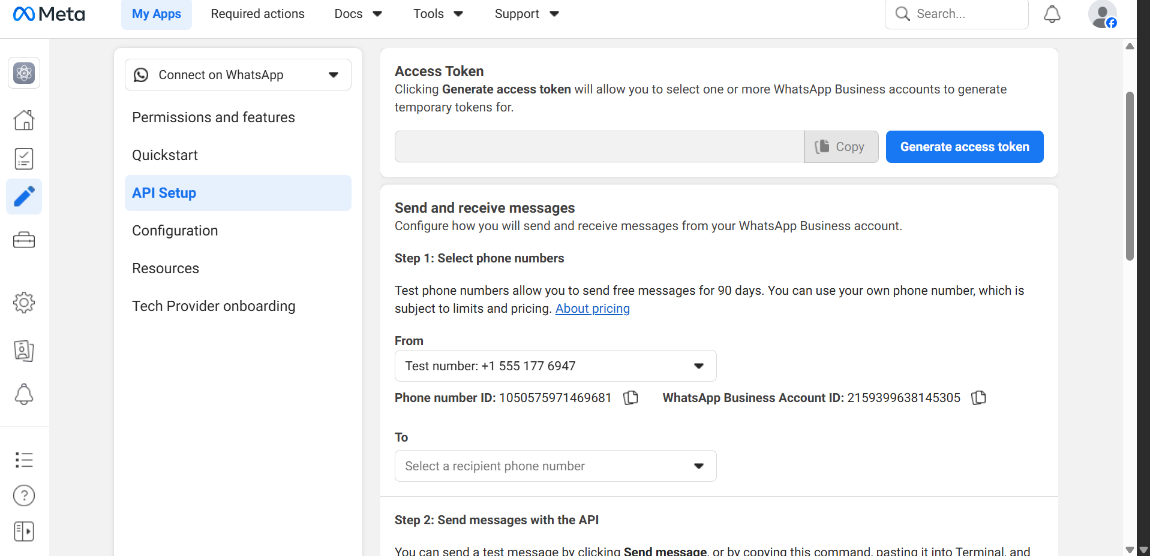Image resolution: width=1150 pixels, height=556 pixels.
Task: Open the From test number dropdown
Action: point(556,366)
